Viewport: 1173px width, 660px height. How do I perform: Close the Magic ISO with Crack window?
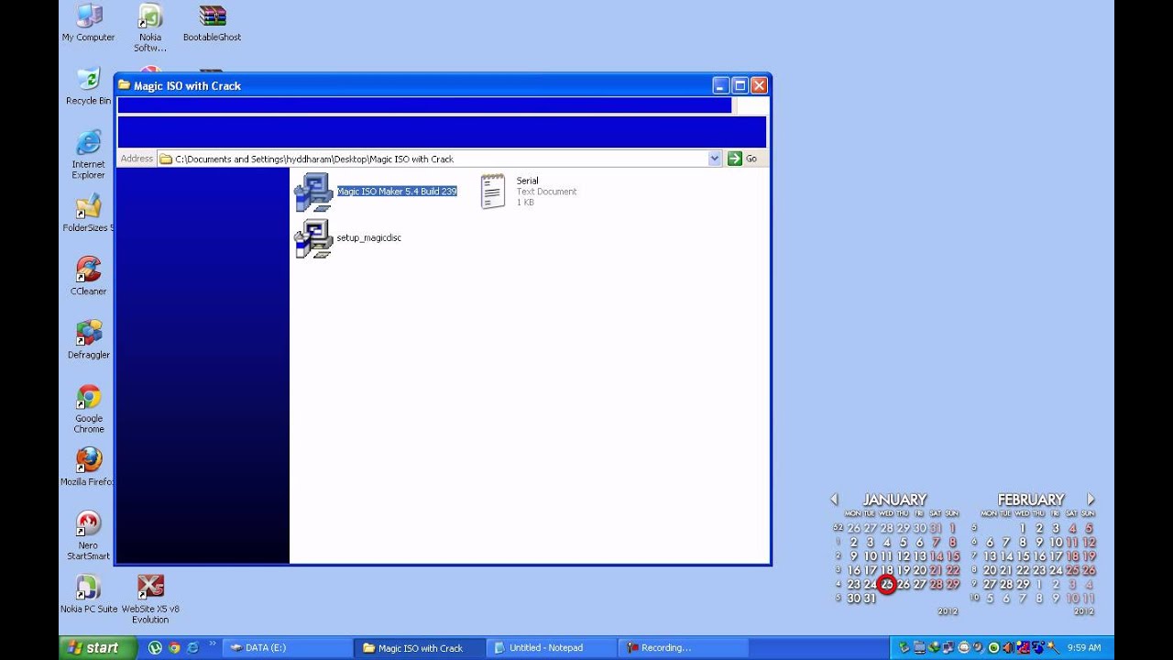(x=759, y=85)
